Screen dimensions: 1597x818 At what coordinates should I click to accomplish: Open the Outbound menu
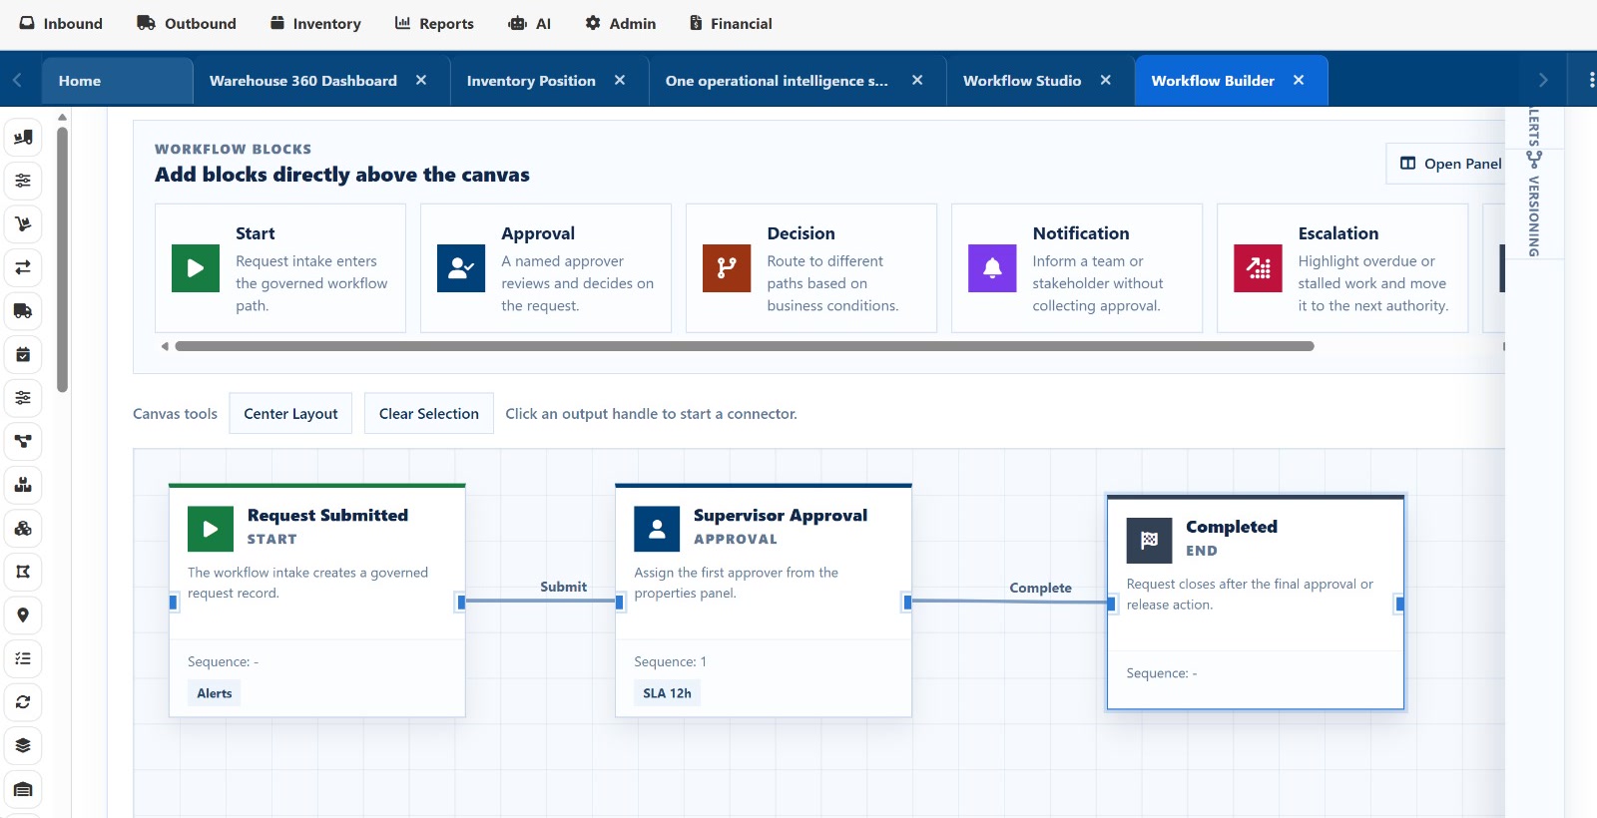187,23
